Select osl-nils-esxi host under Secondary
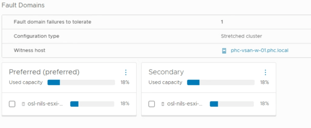The image size is (311, 128). click(x=185, y=104)
